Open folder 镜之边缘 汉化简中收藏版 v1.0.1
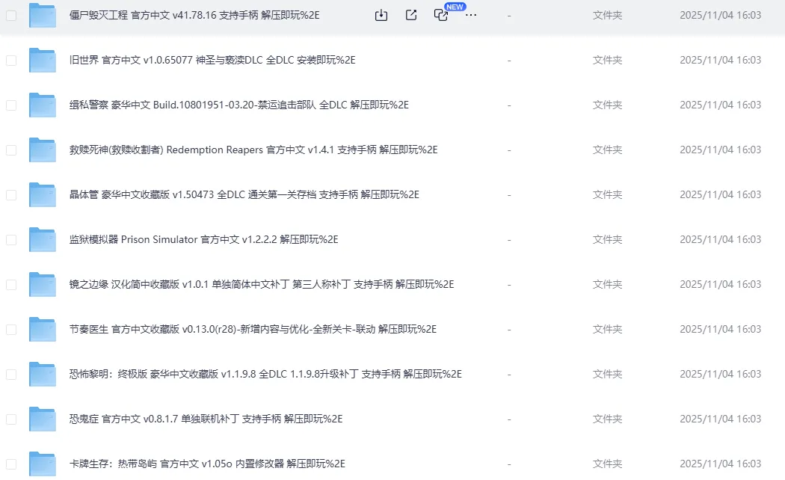This screenshot has width=785, height=480. pyautogui.click(x=262, y=284)
